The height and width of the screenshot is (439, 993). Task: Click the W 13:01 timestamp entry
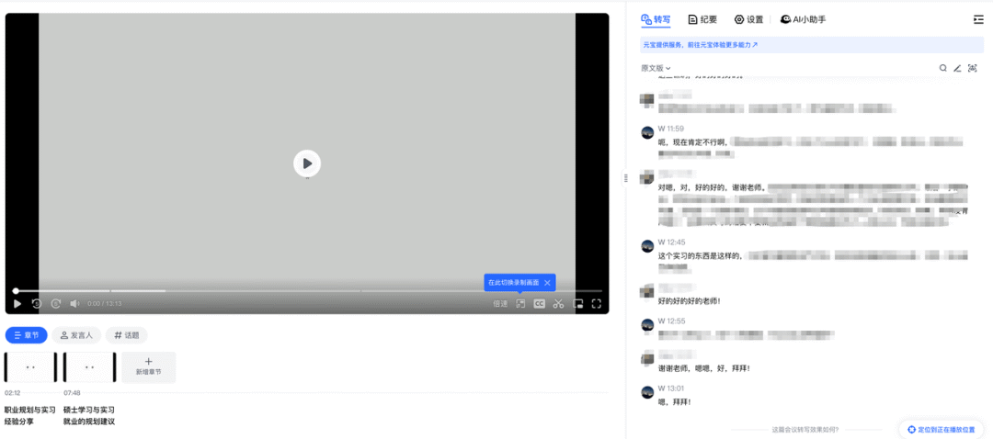(x=670, y=388)
